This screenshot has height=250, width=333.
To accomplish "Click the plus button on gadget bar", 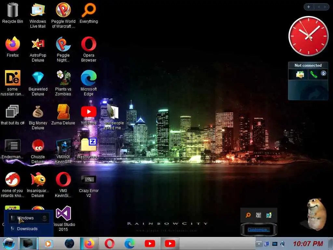I will (x=309, y=7).
